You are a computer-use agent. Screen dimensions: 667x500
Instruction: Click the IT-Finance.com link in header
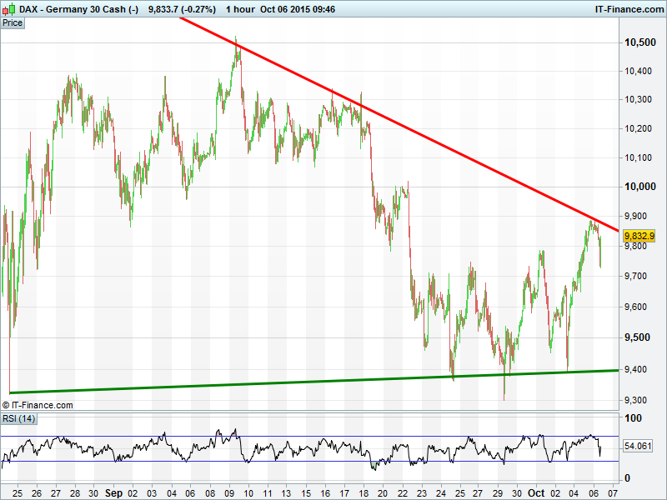pyautogui.click(x=629, y=9)
